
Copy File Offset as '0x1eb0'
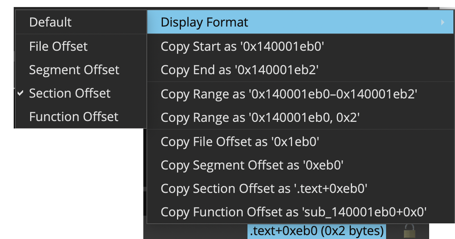[300, 142]
